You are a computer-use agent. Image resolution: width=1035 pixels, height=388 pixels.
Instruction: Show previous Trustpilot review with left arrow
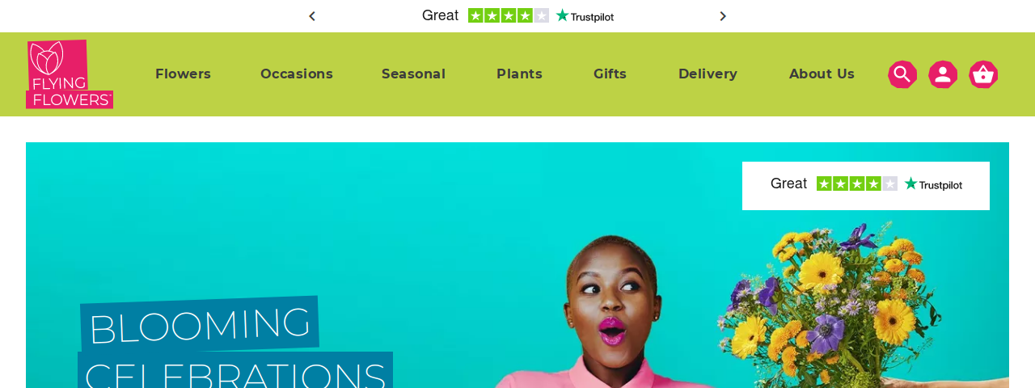pos(312,16)
